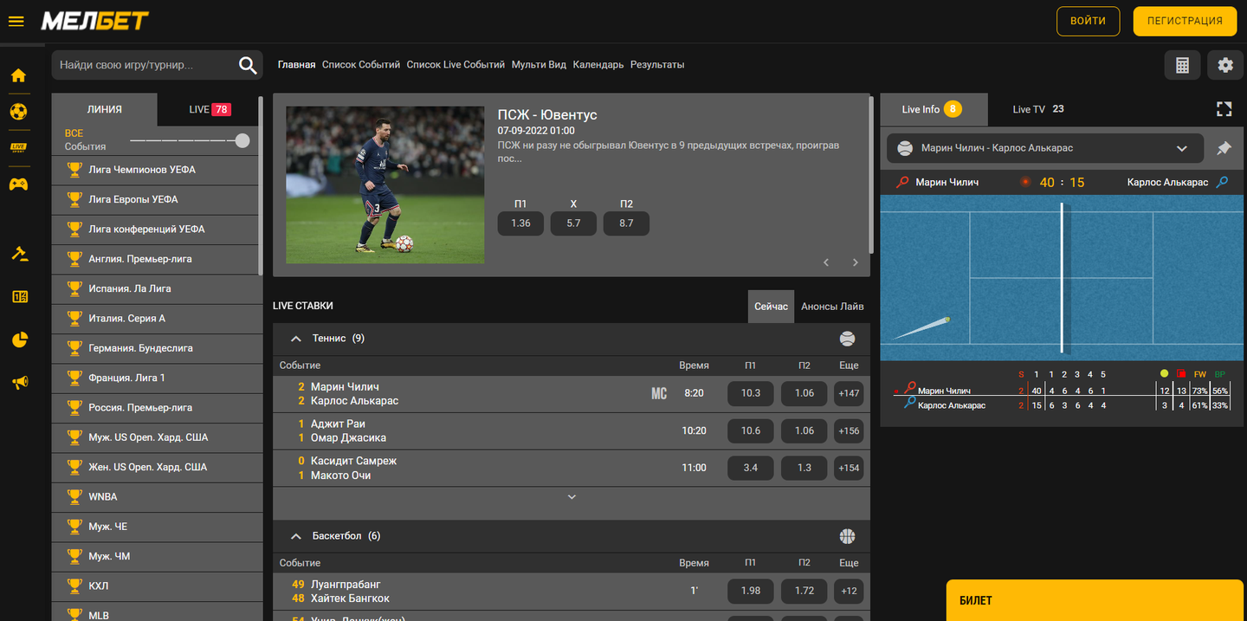Screen dimensions: 1247x621
Task: Open the calculator icon
Action: [1182, 65]
